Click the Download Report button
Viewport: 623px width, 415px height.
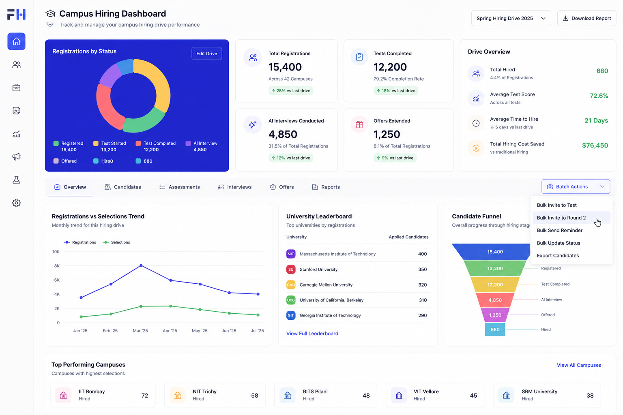pos(586,18)
